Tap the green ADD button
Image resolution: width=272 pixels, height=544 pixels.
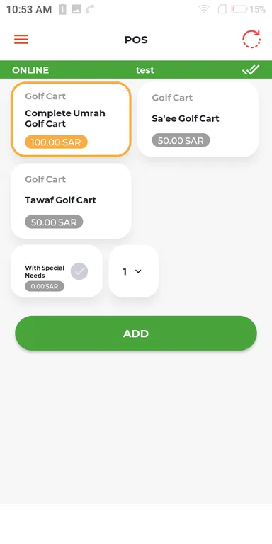tap(136, 334)
